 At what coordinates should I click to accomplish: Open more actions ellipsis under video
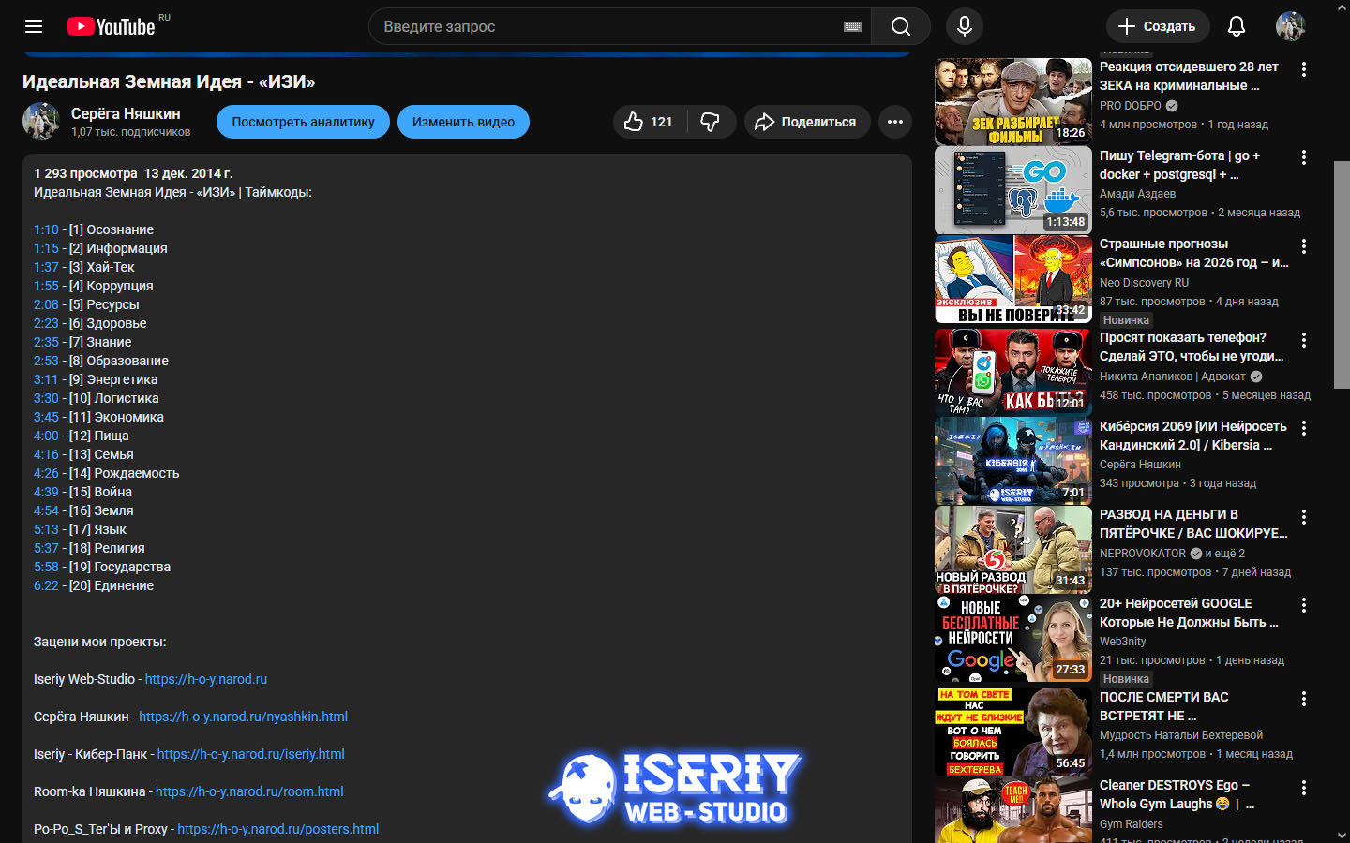(894, 122)
